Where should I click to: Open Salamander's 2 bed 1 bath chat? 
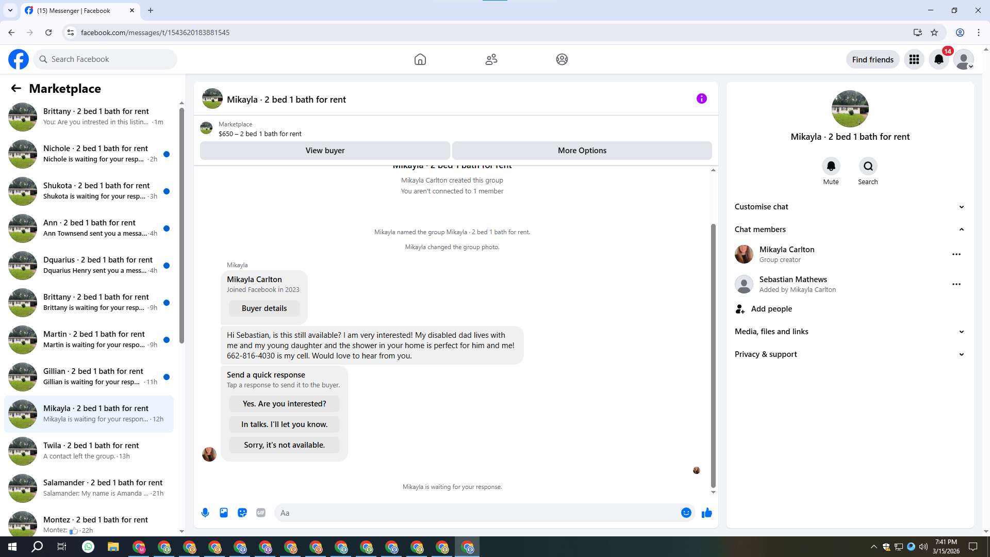pyautogui.click(x=89, y=488)
